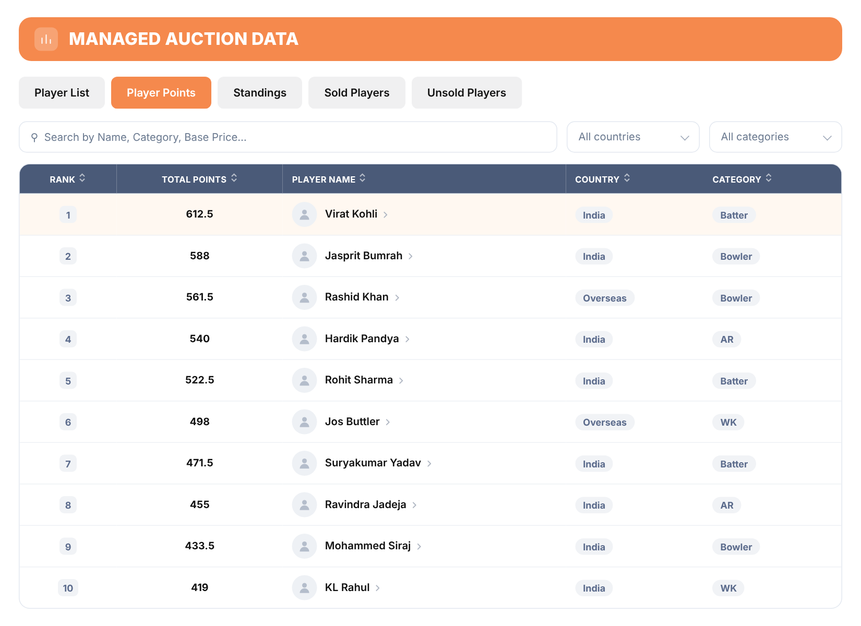The image size is (861, 626).
Task: Sort by Category column arrows
Action: (769, 178)
